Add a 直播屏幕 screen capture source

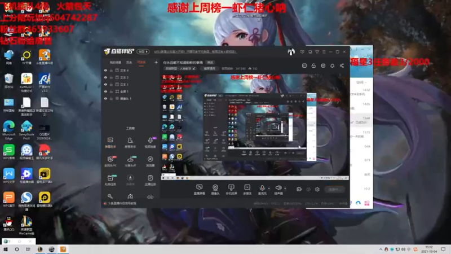[x=199, y=190]
